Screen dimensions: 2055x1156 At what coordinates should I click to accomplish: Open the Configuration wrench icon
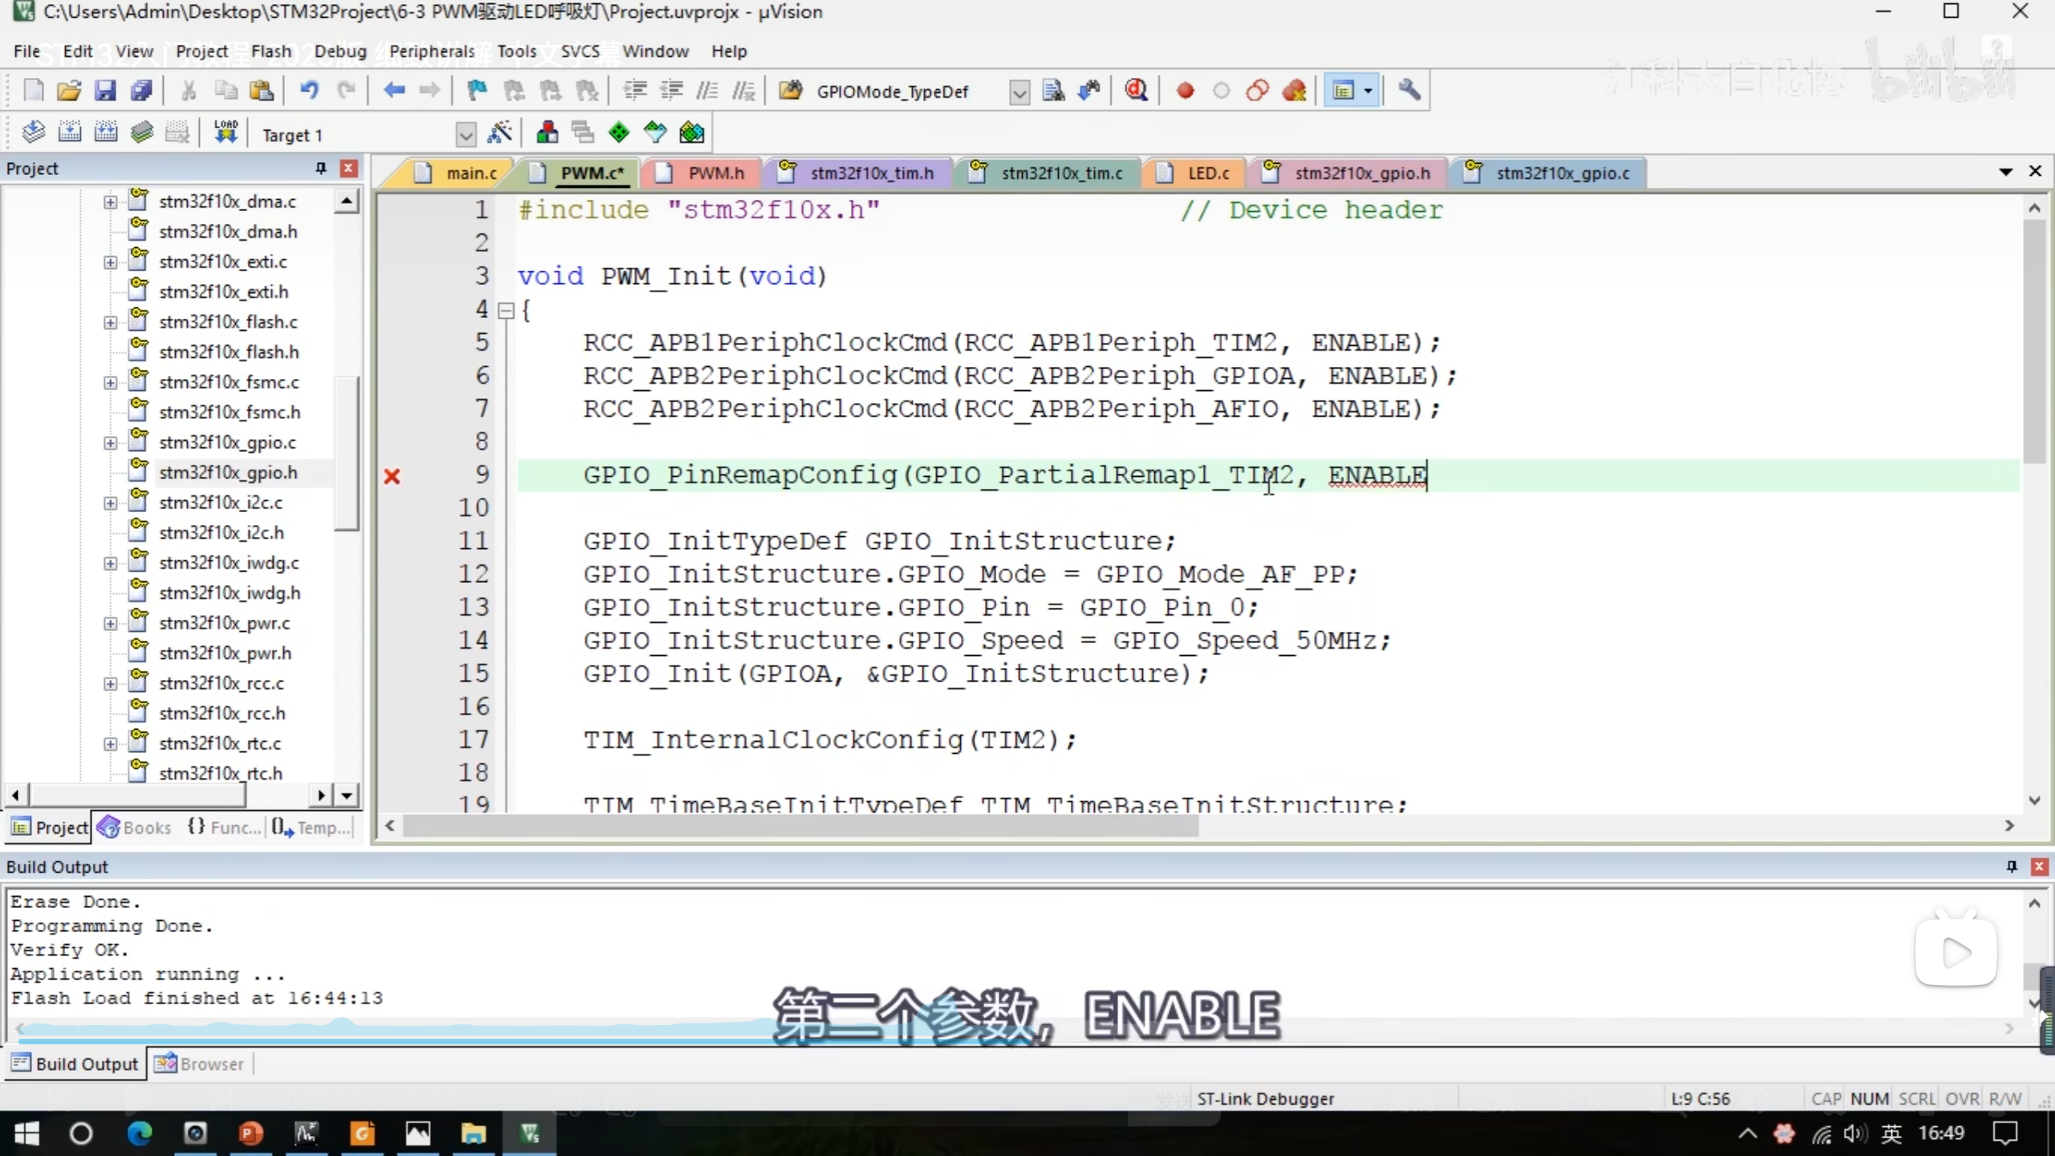click(1410, 91)
